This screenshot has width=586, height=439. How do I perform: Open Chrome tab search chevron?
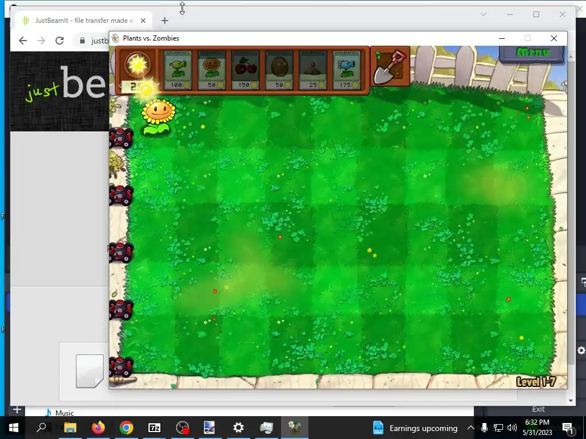pos(484,14)
